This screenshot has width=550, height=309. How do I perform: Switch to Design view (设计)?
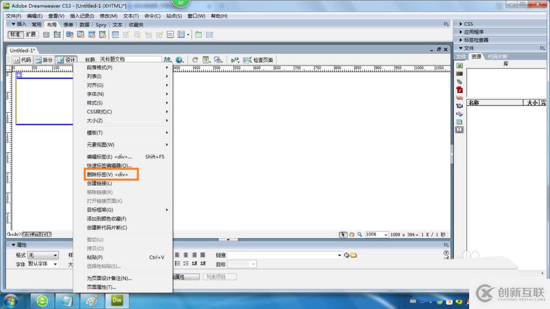67,60
